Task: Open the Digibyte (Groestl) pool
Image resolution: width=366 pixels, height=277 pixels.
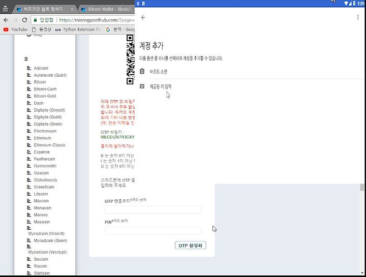Action: (49, 110)
